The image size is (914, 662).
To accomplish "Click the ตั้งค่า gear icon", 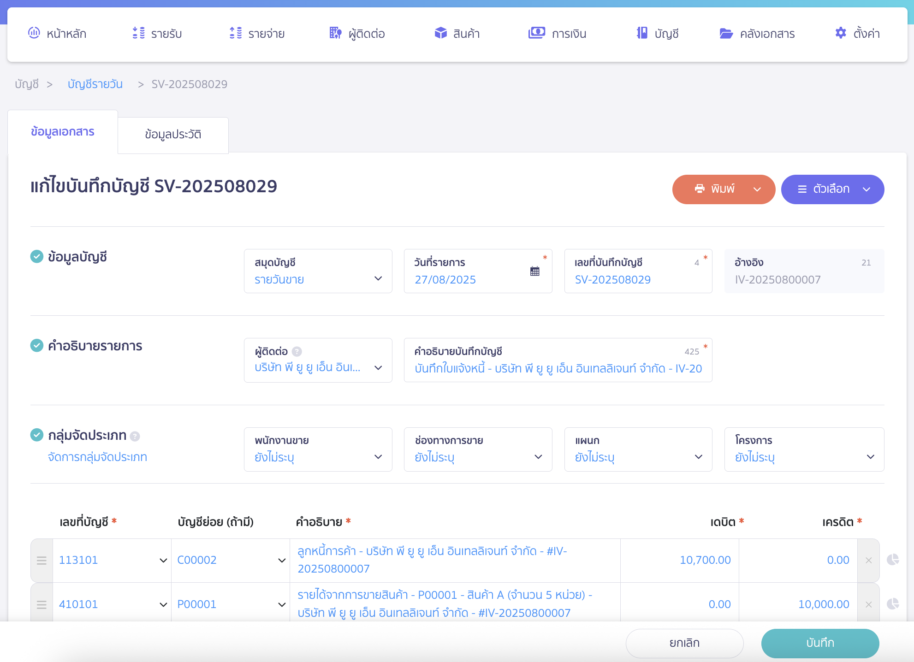I will click(x=841, y=33).
